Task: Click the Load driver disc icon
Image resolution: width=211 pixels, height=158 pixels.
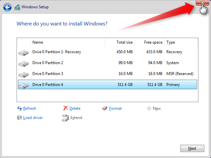Action: 19,118
